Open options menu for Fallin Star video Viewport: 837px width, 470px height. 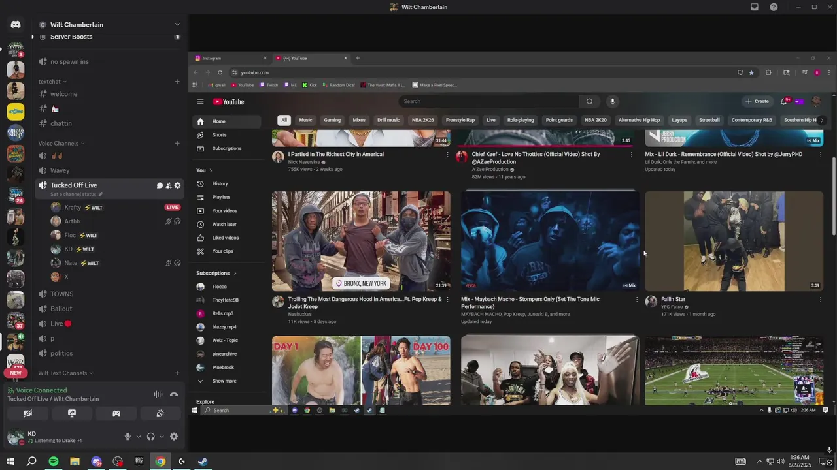click(821, 300)
